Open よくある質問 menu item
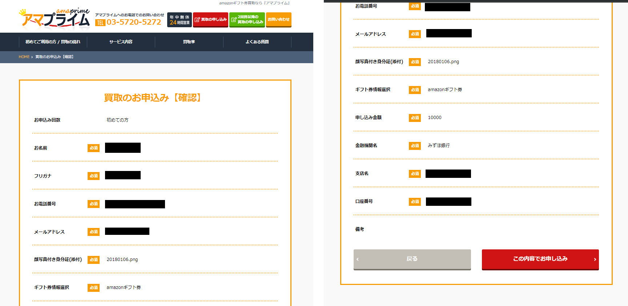Screen dimensions: 628x306 (257, 42)
